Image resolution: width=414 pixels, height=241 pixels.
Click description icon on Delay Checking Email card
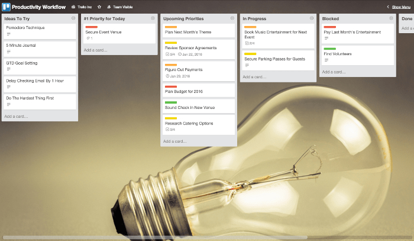(x=8, y=86)
